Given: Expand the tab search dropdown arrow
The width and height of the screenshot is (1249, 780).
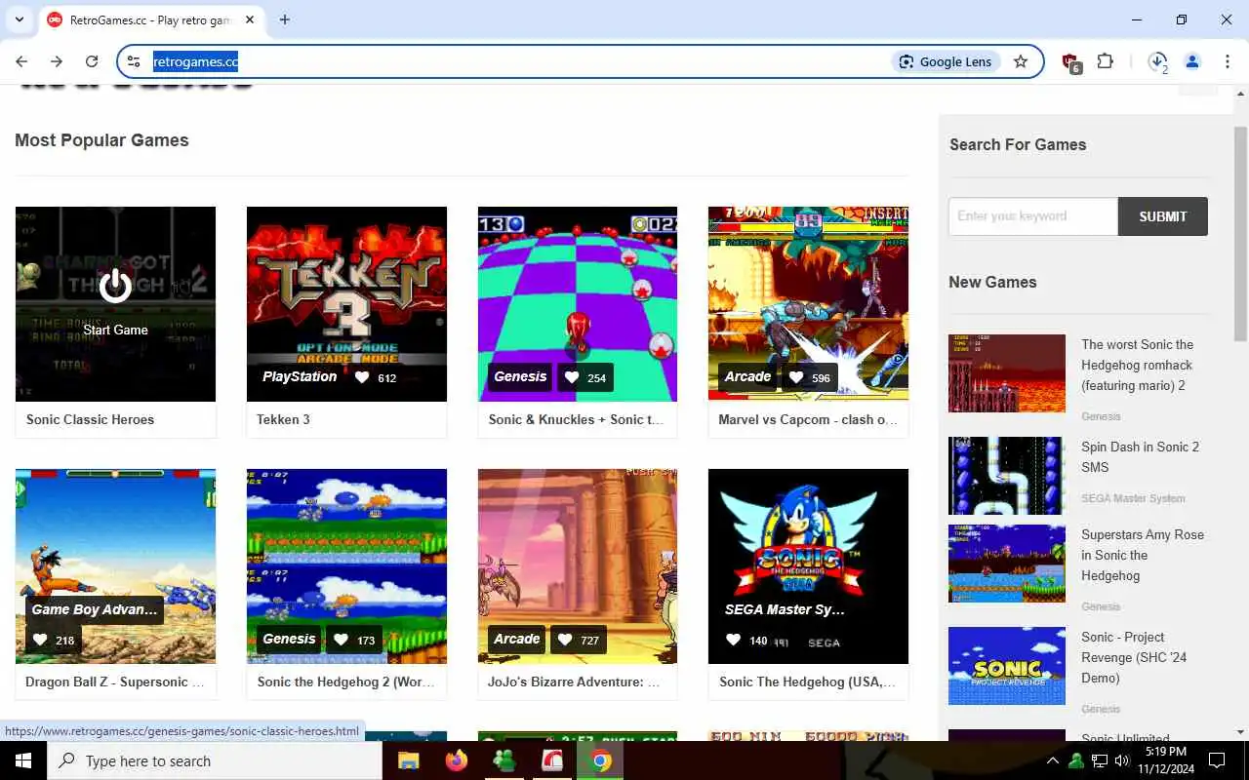Looking at the screenshot, I should pyautogui.click(x=20, y=19).
